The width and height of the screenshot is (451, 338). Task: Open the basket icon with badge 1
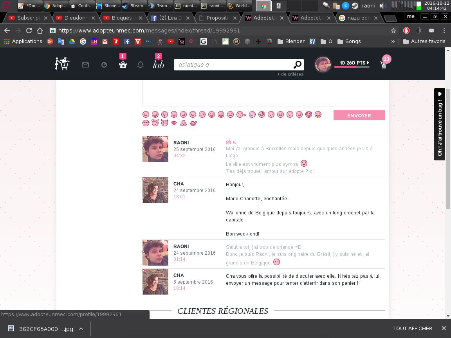coord(123,65)
